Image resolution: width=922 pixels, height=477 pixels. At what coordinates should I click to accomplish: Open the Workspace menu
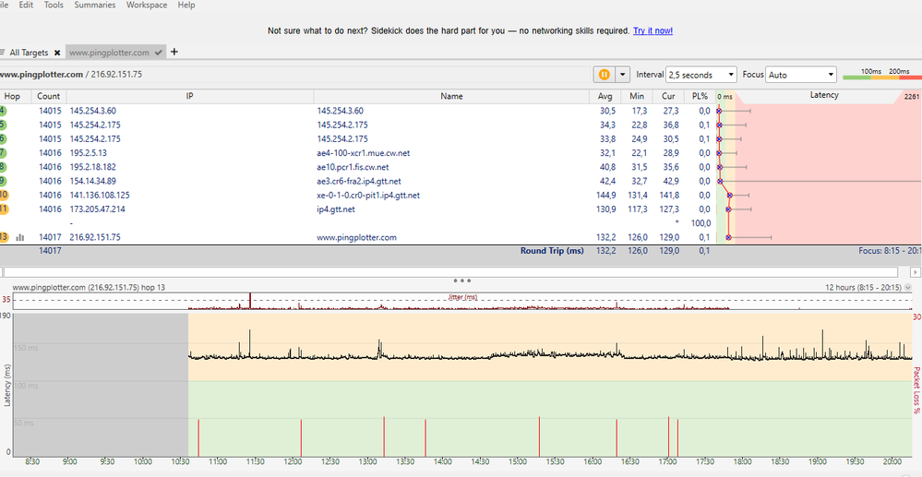point(147,5)
